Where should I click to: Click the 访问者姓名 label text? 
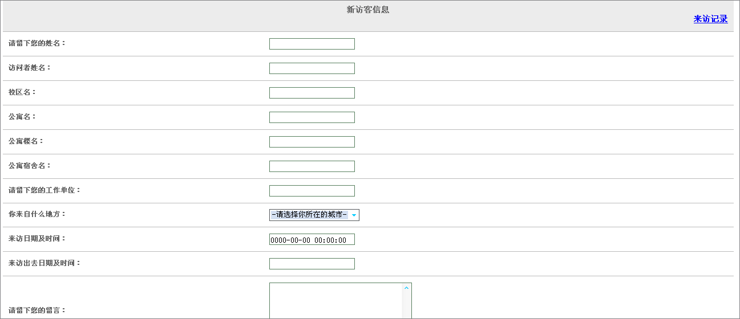coord(30,67)
